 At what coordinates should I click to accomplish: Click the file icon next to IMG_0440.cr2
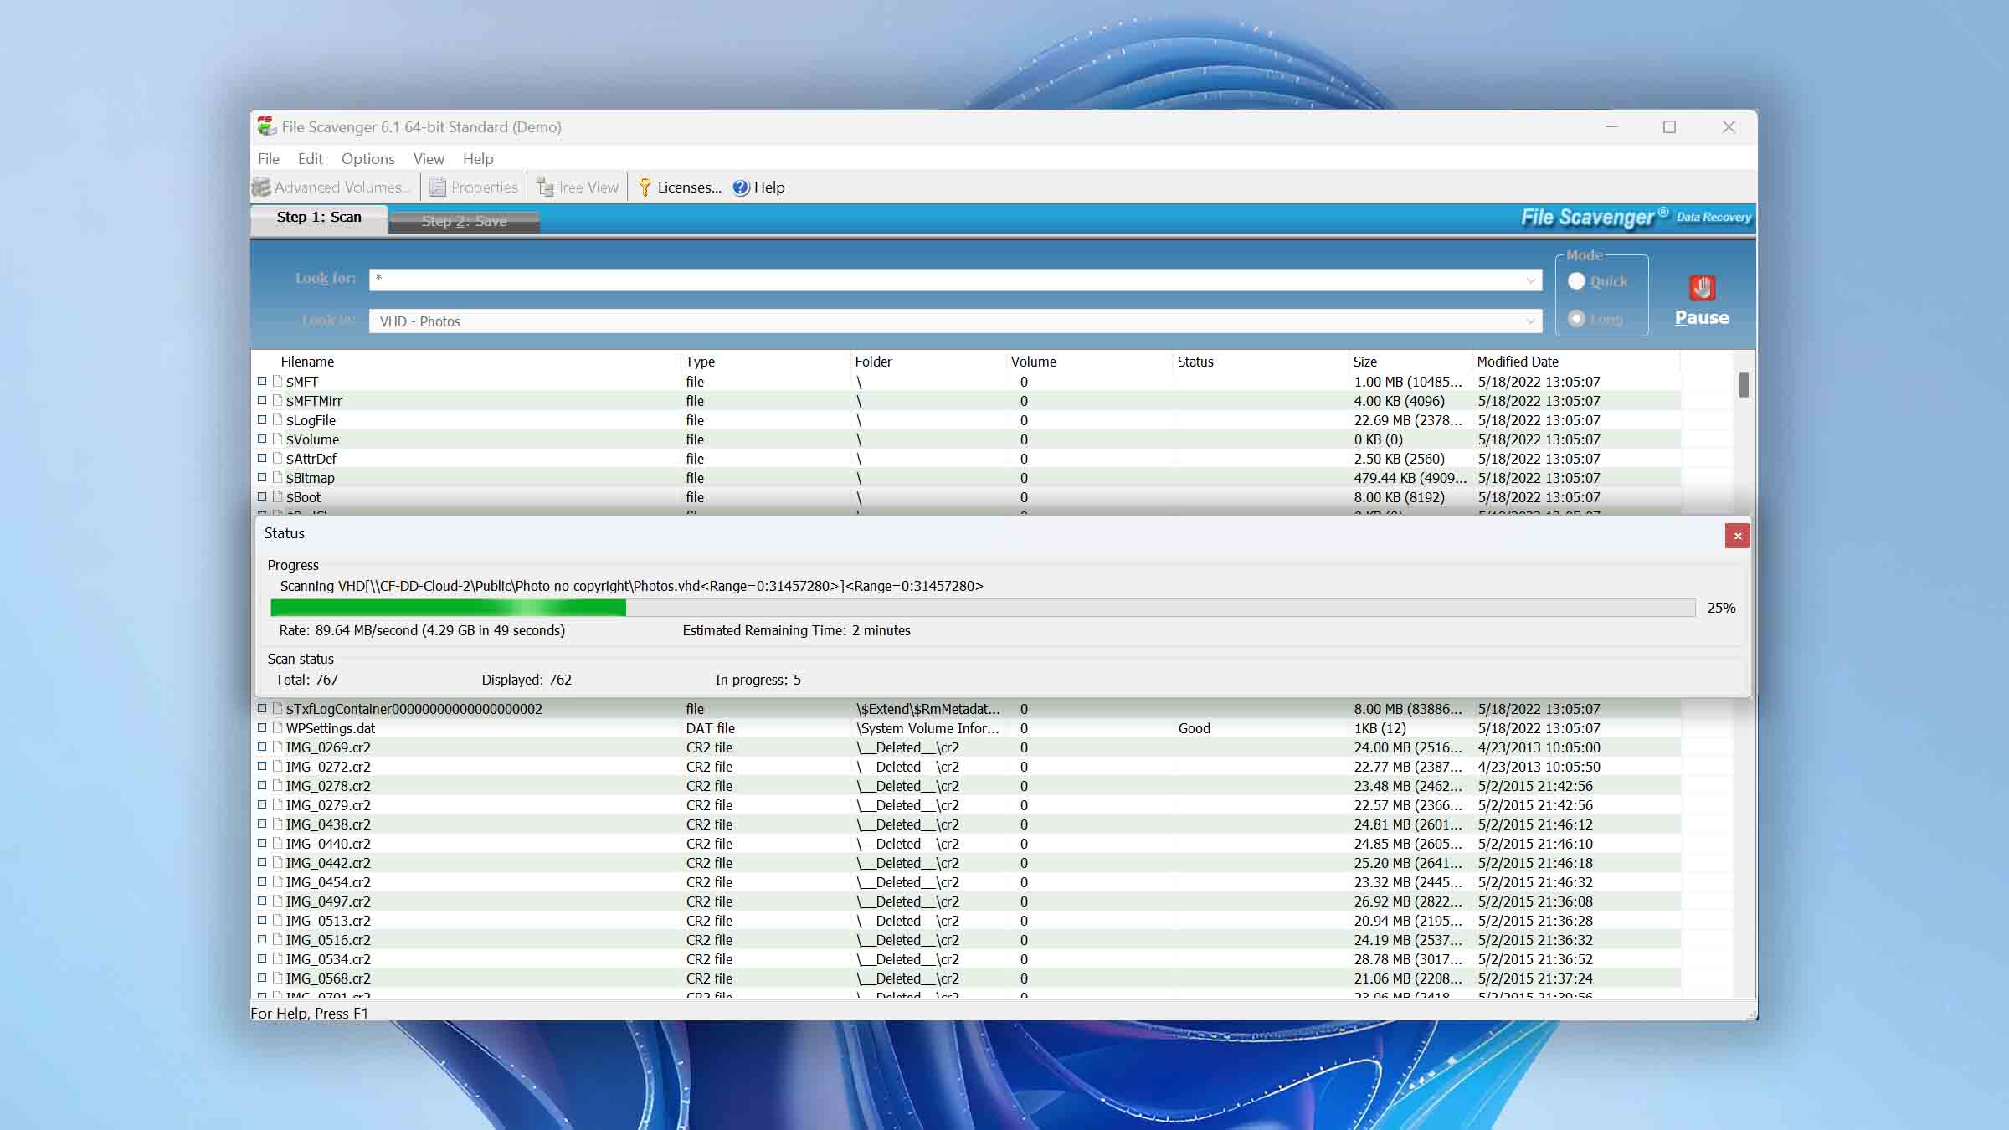[277, 844]
